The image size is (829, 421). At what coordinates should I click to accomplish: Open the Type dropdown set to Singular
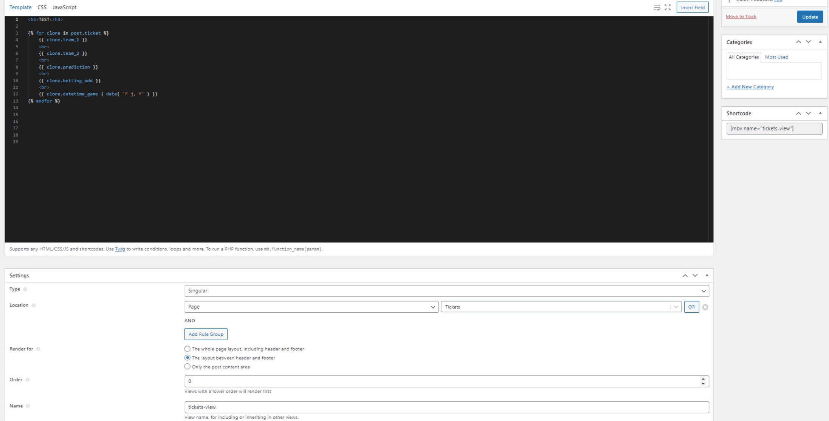coord(446,291)
